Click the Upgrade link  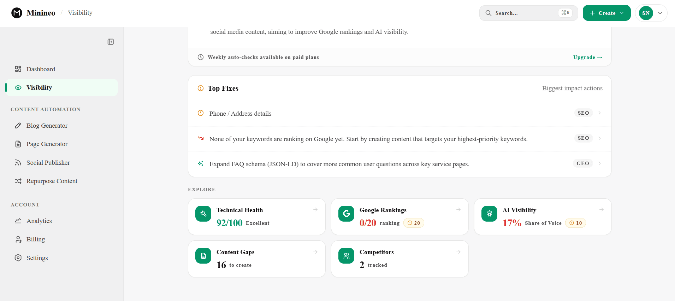(588, 57)
